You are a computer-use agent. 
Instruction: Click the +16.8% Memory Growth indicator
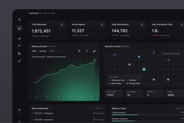pos(52,46)
